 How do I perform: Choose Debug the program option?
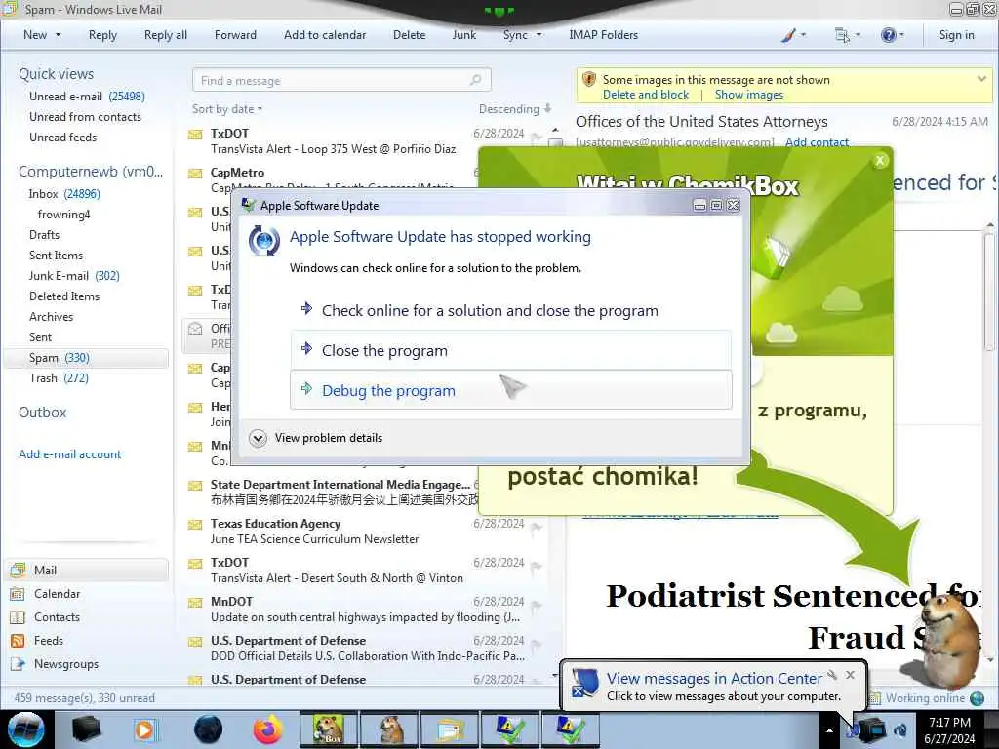511,390
